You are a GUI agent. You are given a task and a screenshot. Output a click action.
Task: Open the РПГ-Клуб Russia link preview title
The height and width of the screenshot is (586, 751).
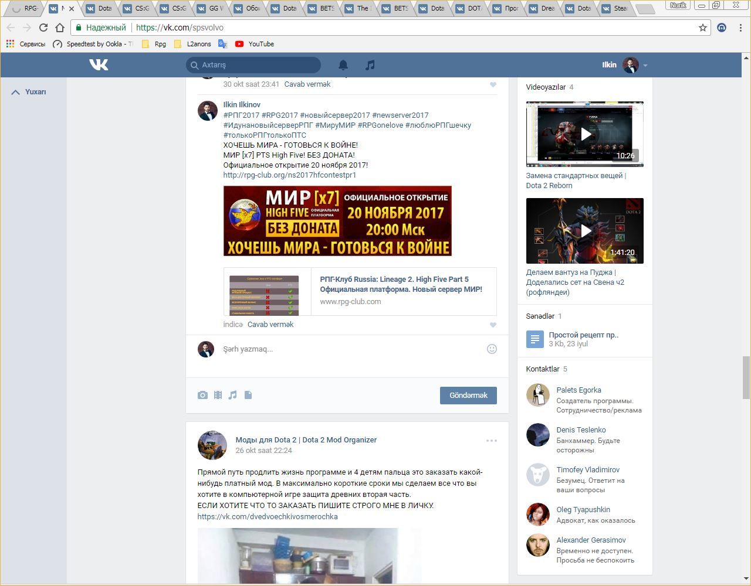click(x=401, y=284)
